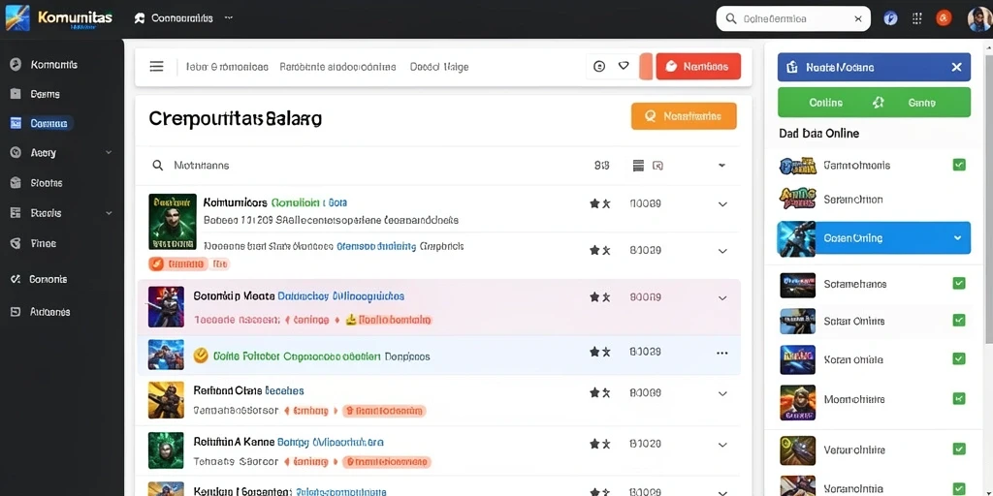Open the Soranolnition game logo thumbnail
Screen dimensions: 993x496
(x=797, y=199)
